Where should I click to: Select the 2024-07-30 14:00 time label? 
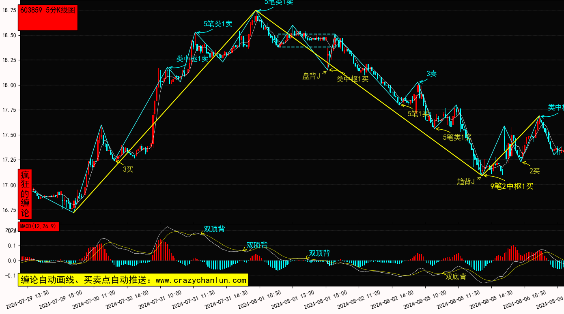127,299
